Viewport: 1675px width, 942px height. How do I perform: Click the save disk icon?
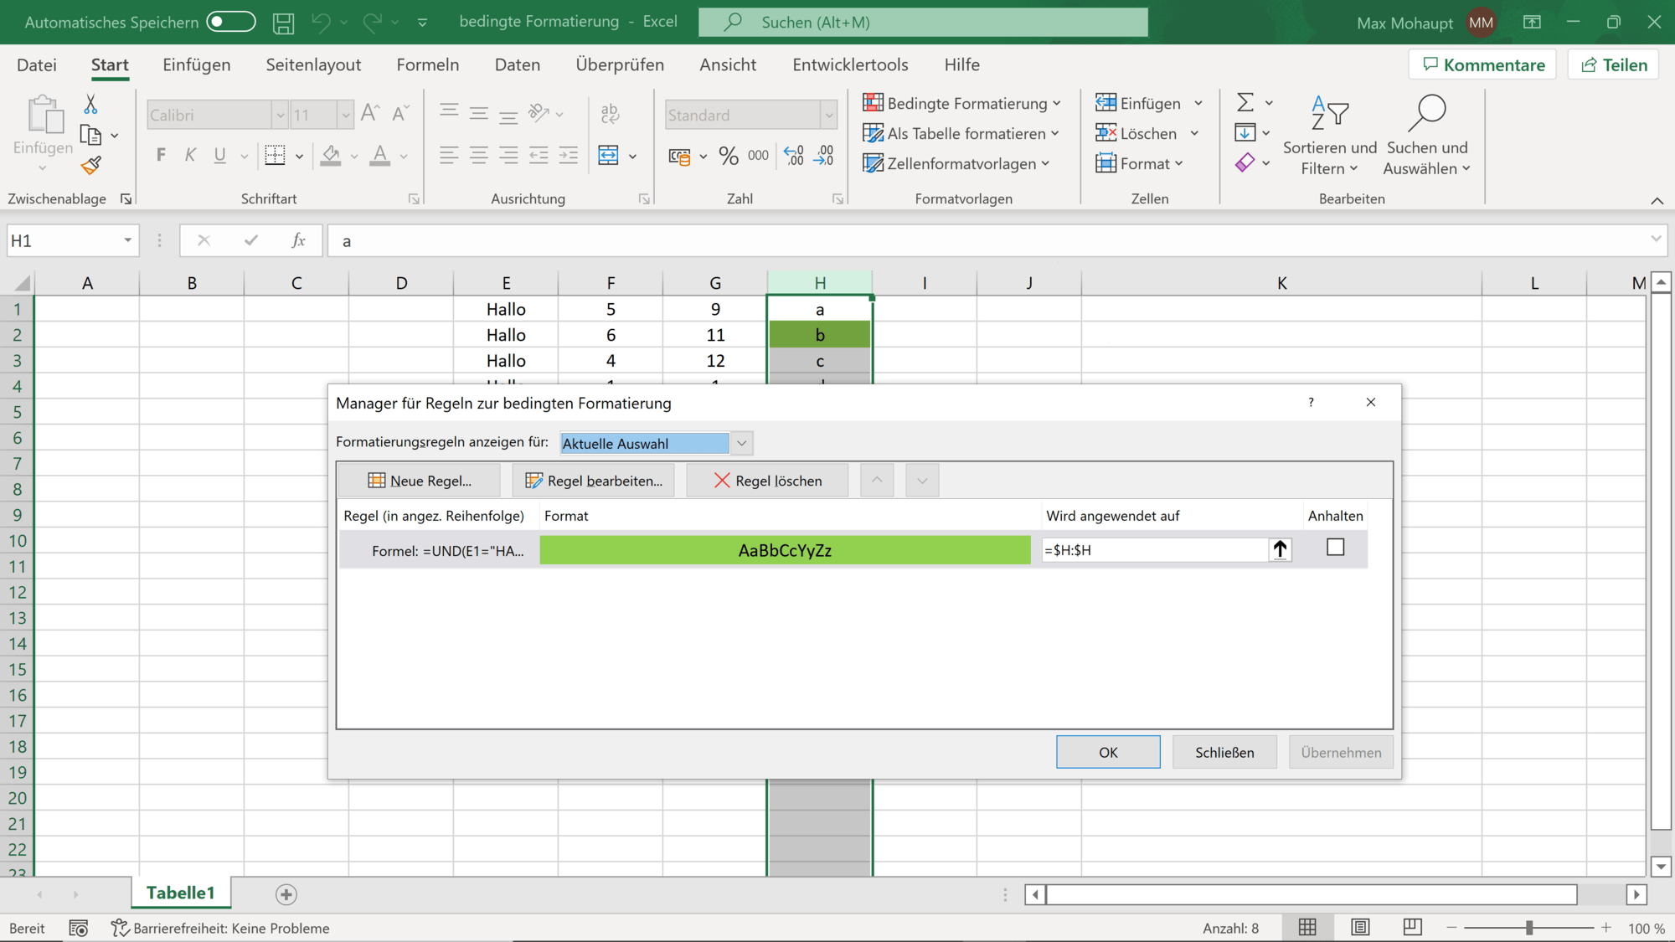click(x=283, y=23)
